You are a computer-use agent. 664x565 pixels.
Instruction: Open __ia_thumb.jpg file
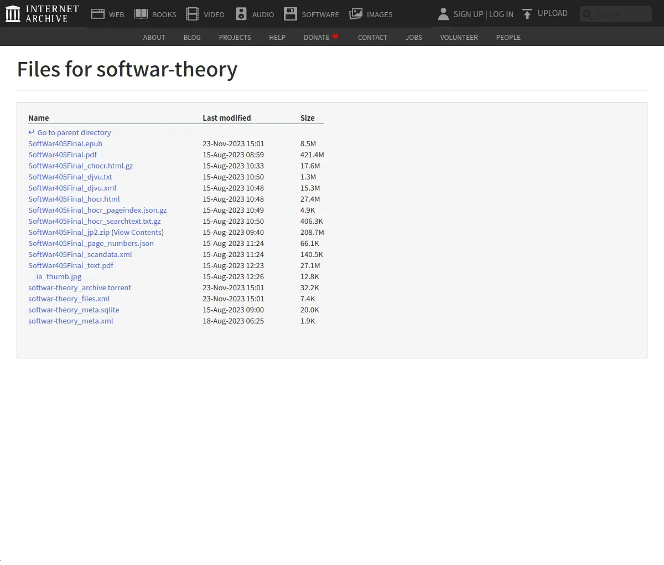pyautogui.click(x=55, y=276)
